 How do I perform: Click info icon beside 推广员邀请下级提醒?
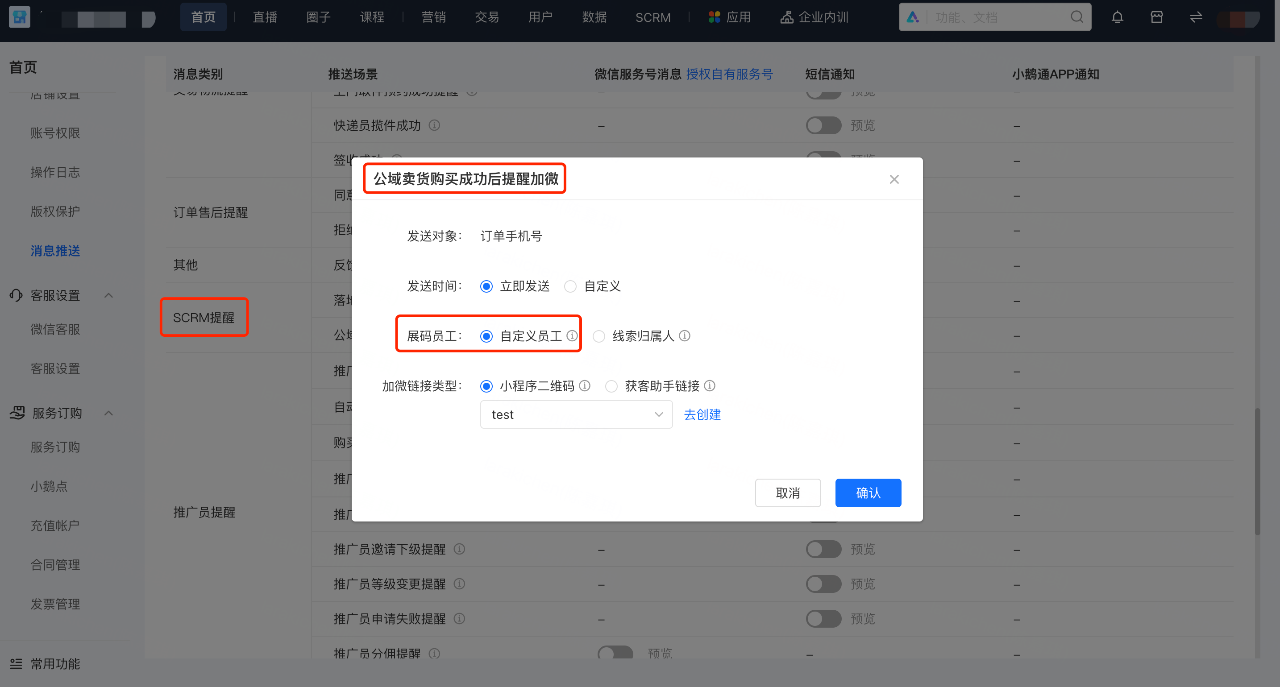[x=460, y=549]
